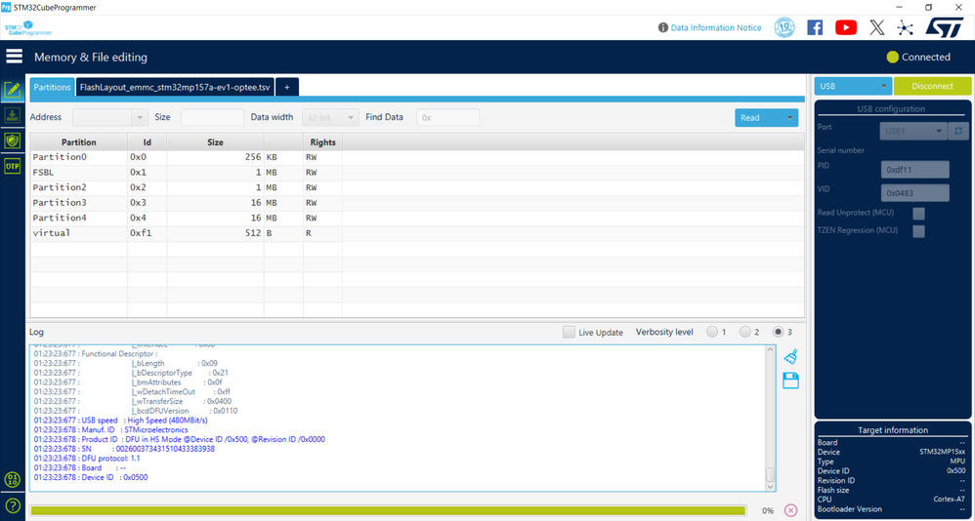Click the log line 'DFU protocol: 1.1'
This screenshot has height=521, width=975.
(x=86, y=459)
